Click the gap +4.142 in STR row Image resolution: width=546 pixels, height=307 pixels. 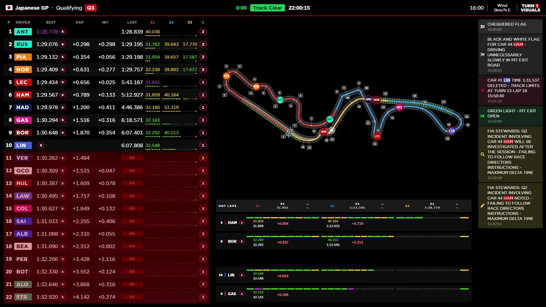(81, 297)
